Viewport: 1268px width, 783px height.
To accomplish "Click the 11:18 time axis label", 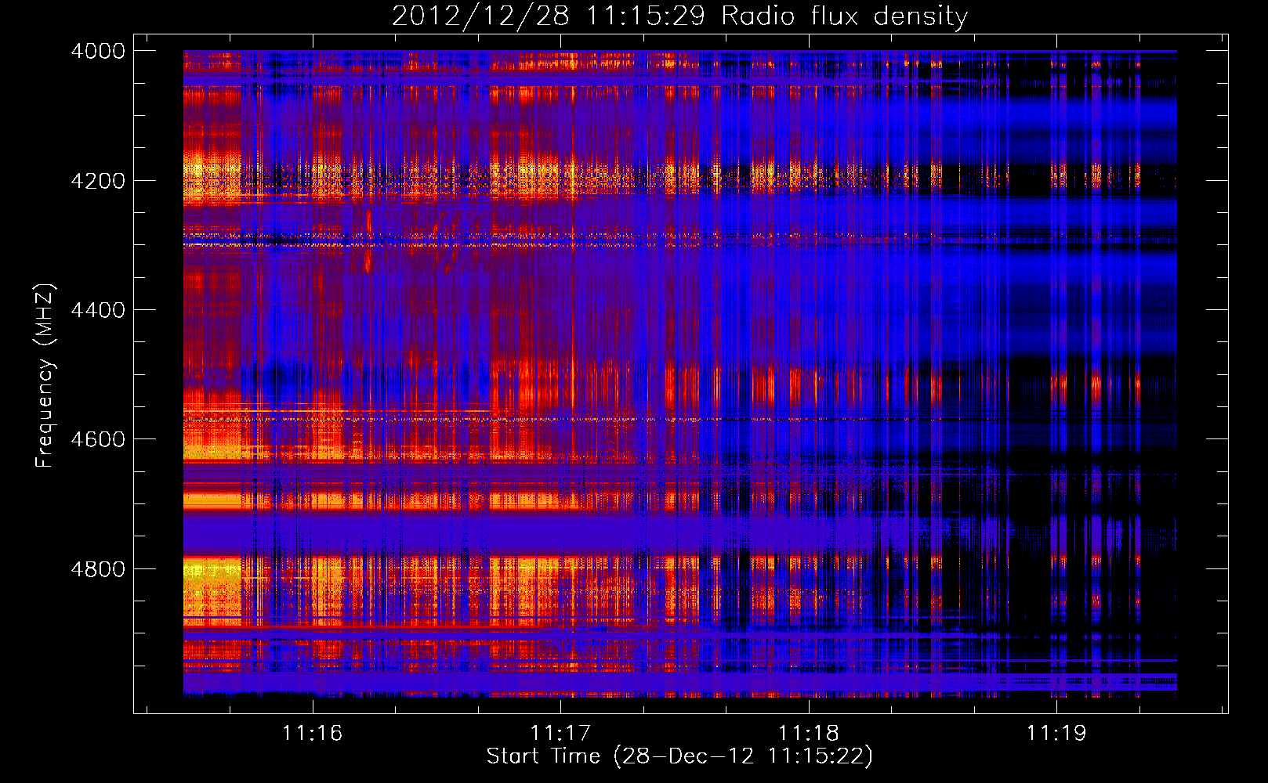I will 809,733.
